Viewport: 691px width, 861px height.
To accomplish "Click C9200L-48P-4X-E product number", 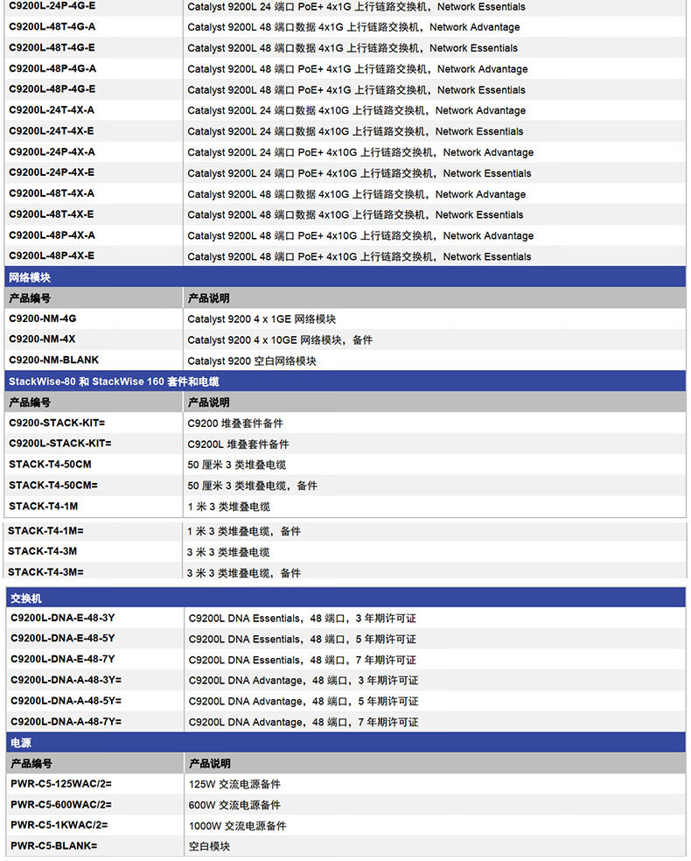I will [52, 255].
